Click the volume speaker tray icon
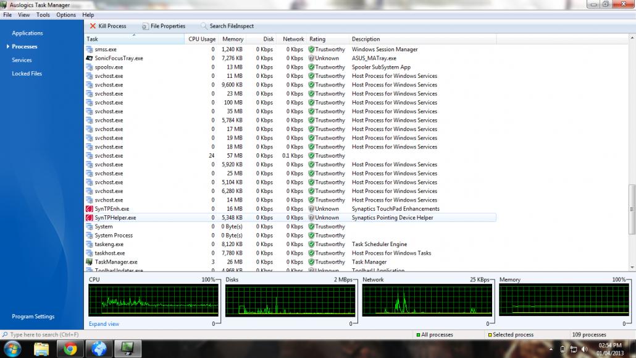This screenshot has height=358, width=636. [584, 349]
